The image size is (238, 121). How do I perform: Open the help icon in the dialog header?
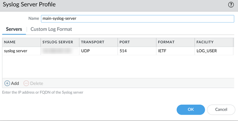pos(231,5)
